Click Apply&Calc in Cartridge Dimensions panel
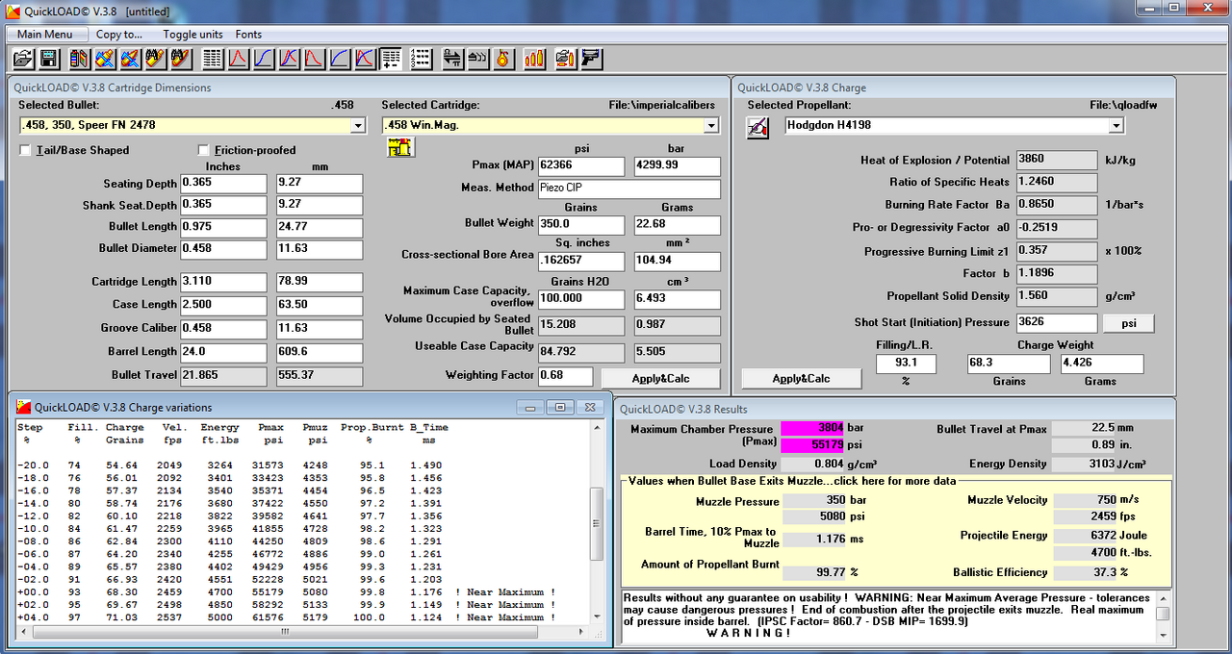Viewport: 1232px width, 654px height. (x=661, y=378)
